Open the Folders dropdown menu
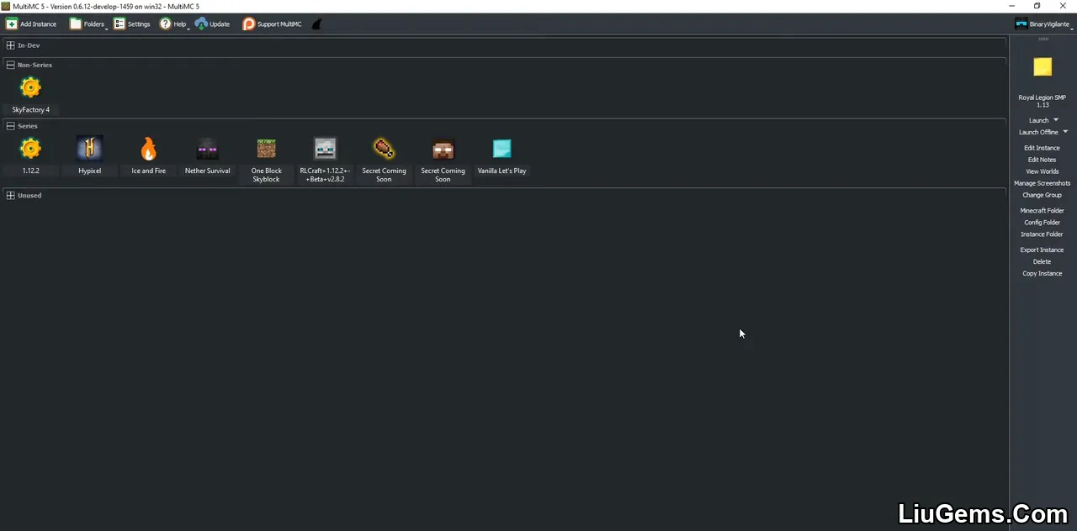The width and height of the screenshot is (1077, 531). coord(88,24)
